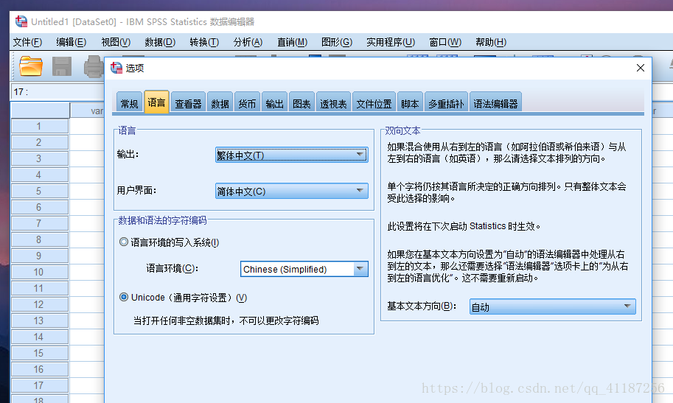The image size is (673, 403).
Task: Switch to the 查看器 tab
Action: point(188,103)
